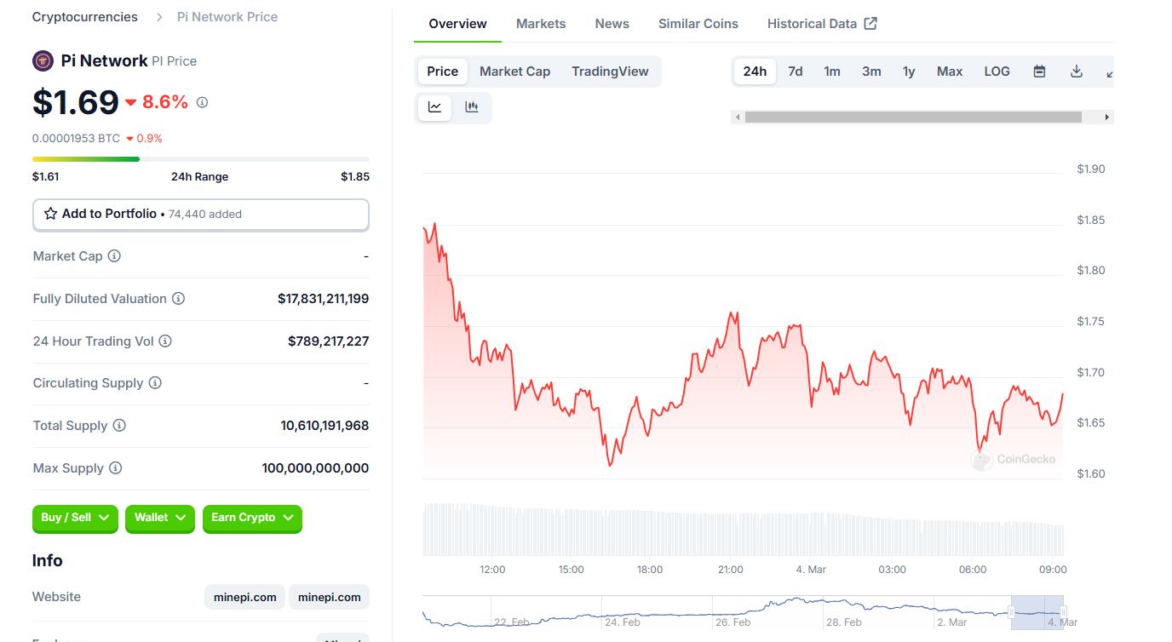Open the second minepi.com website link
1172x642 pixels.
[330, 597]
